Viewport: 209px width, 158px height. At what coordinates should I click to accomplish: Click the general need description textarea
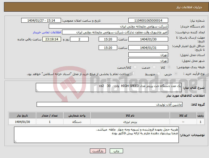click(109, 87)
